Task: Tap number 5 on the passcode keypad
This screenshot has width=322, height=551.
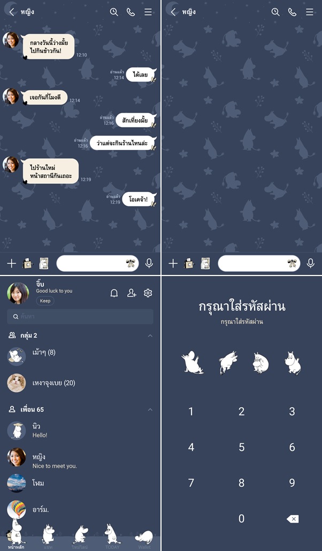Action: (241, 447)
